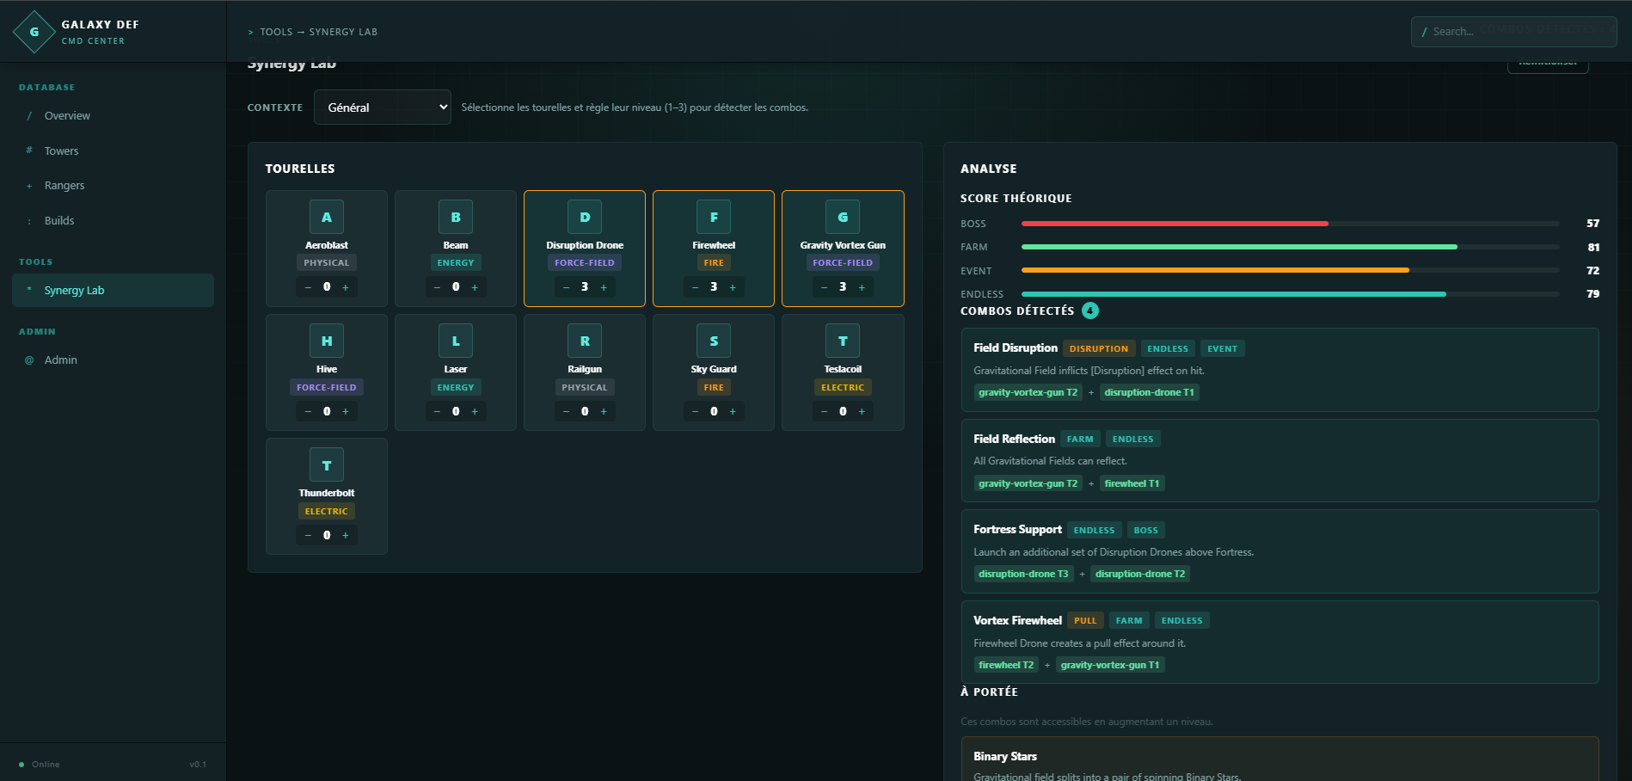Increase Sky Guard level with plus
This screenshot has height=781, width=1632.
pos(733,411)
